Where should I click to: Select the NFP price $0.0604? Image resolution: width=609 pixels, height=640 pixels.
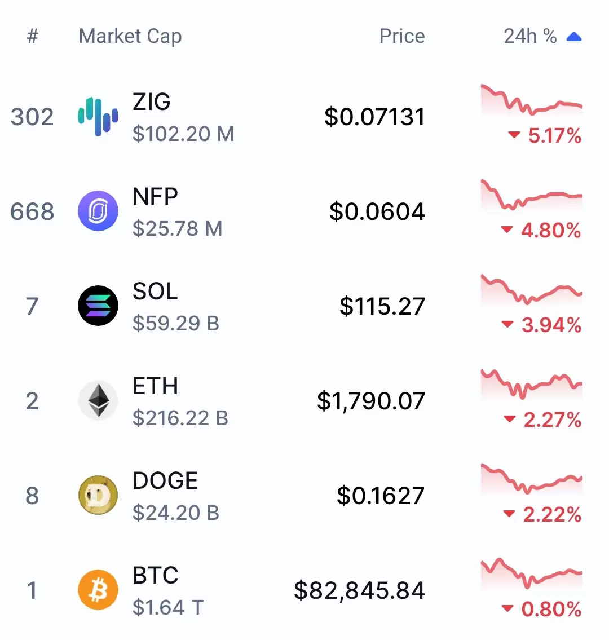[x=377, y=211]
